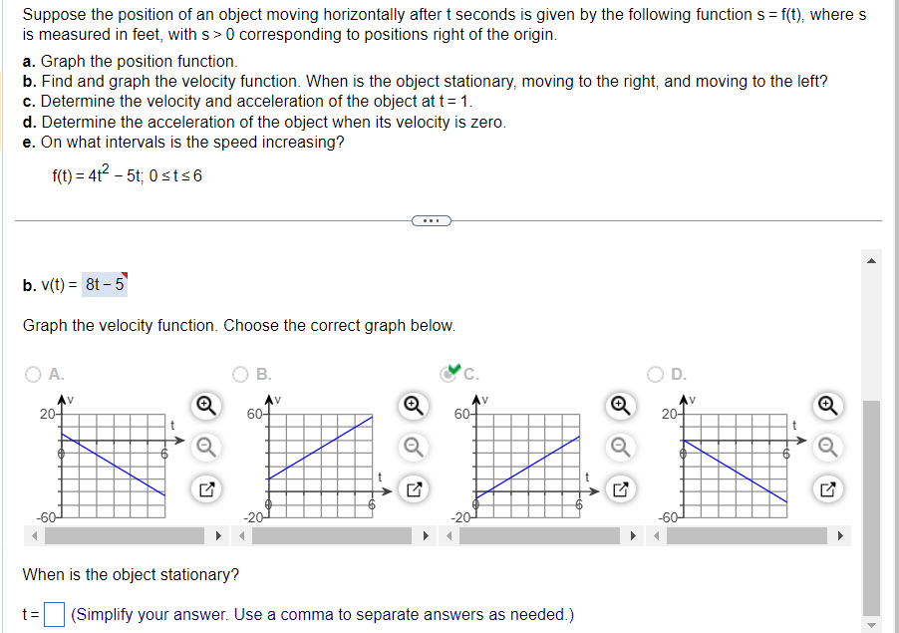Click the down arrow on the right vertical scrollbar
This screenshot has width=899, height=633.
point(872,626)
